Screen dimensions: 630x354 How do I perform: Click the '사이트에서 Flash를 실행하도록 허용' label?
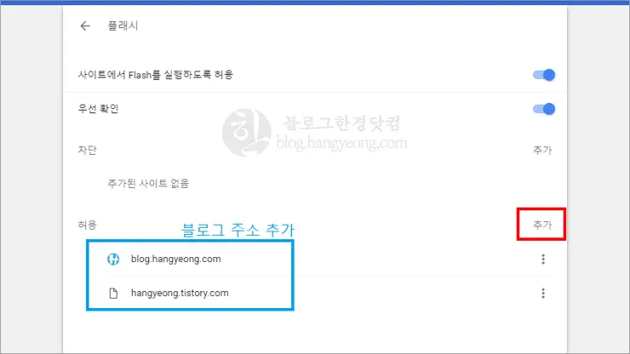click(x=156, y=75)
